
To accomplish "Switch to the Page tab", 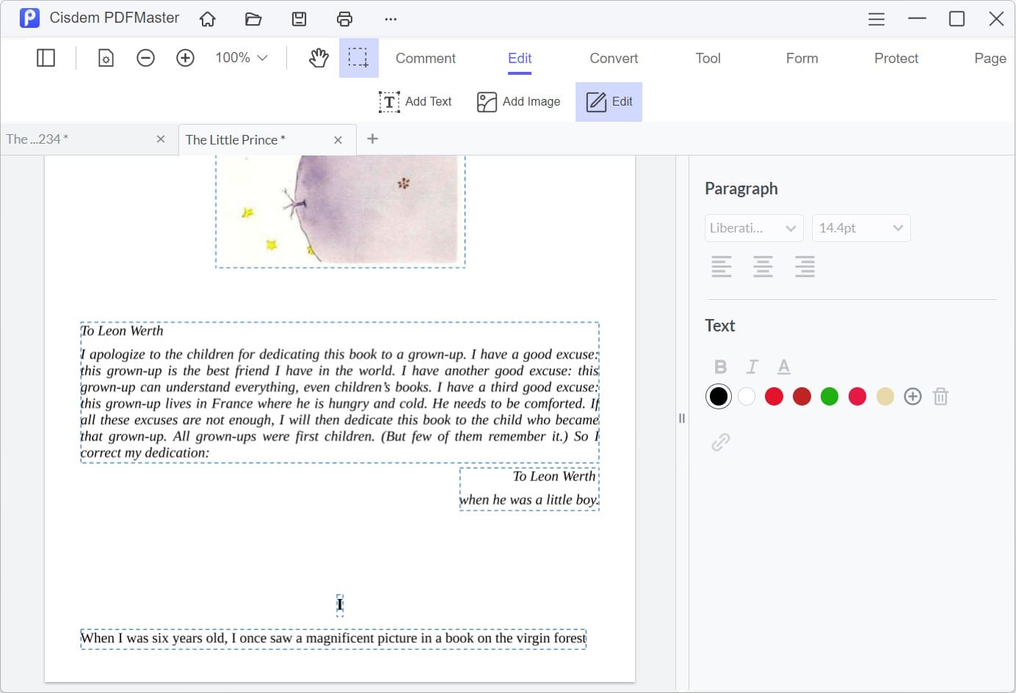I will [x=990, y=58].
